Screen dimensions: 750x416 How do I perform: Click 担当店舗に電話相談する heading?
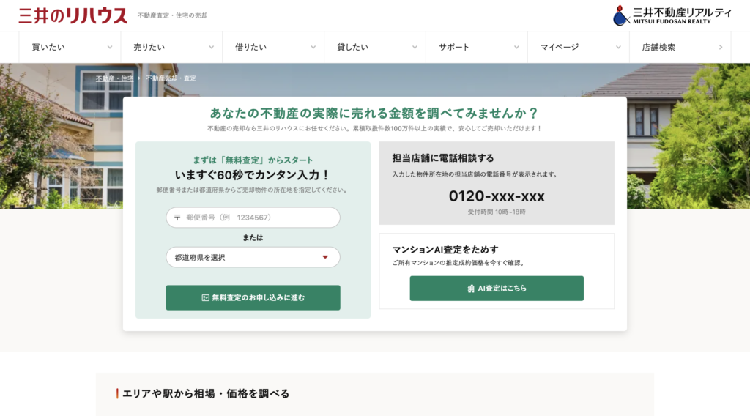coord(443,158)
